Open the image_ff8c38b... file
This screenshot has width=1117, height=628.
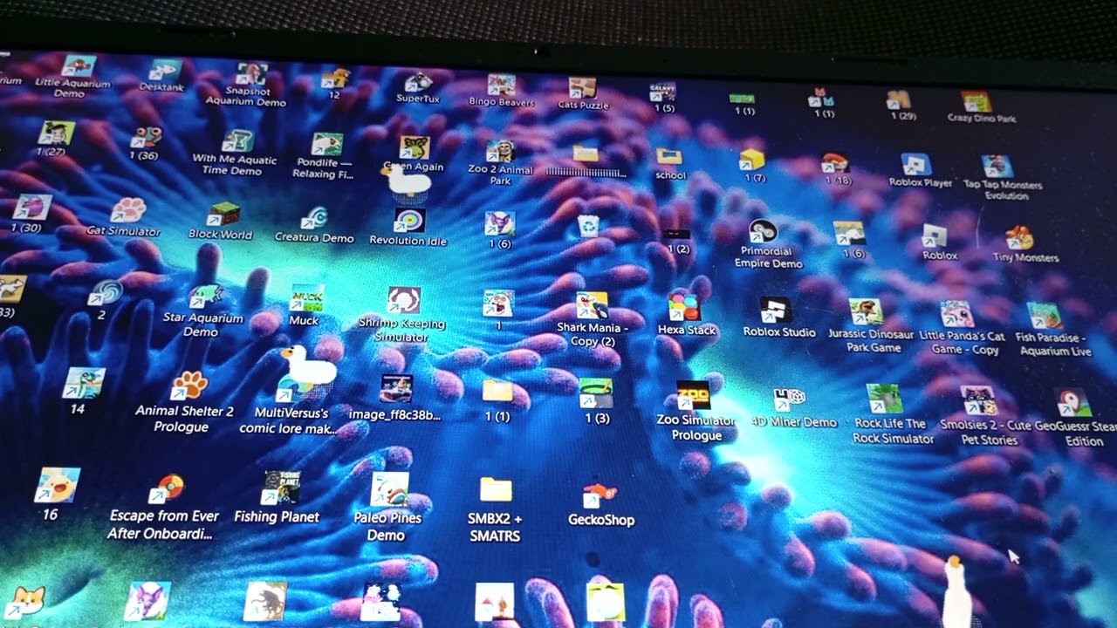pyautogui.click(x=396, y=390)
